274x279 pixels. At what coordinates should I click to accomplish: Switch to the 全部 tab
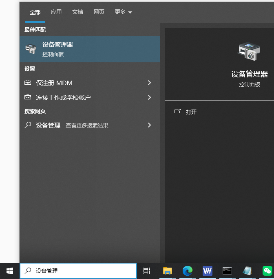click(x=35, y=12)
